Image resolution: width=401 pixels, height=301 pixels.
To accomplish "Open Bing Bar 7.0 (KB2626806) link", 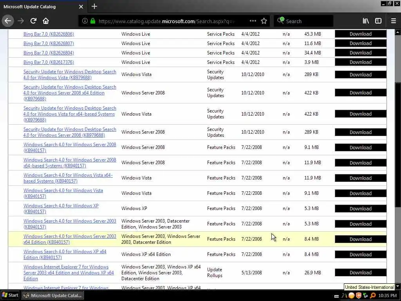I will coord(49,34).
